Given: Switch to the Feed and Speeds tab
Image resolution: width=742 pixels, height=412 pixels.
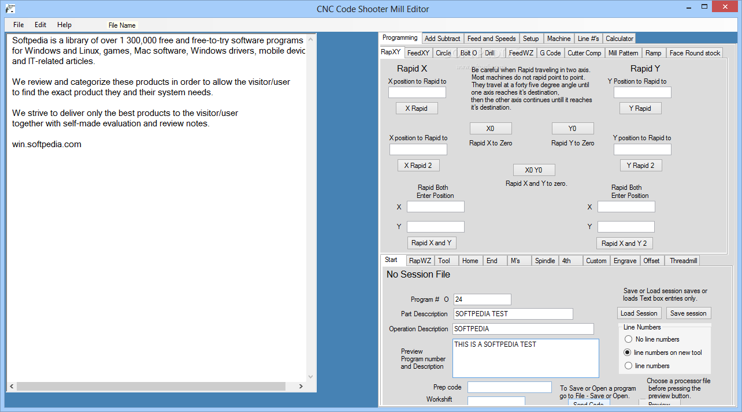Looking at the screenshot, I should tap(491, 39).
